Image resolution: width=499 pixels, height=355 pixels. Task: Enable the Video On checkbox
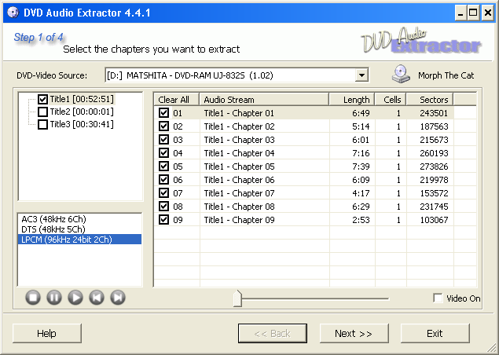pyautogui.click(x=438, y=298)
